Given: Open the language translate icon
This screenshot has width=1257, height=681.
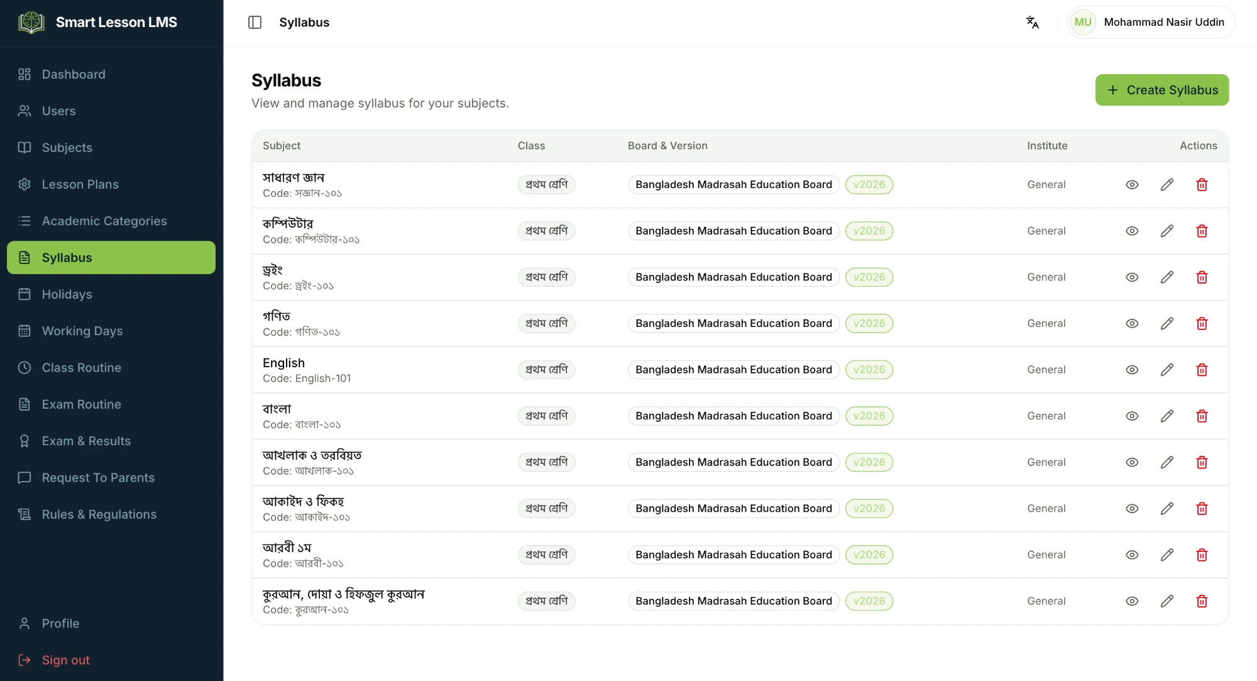Looking at the screenshot, I should tap(1033, 23).
